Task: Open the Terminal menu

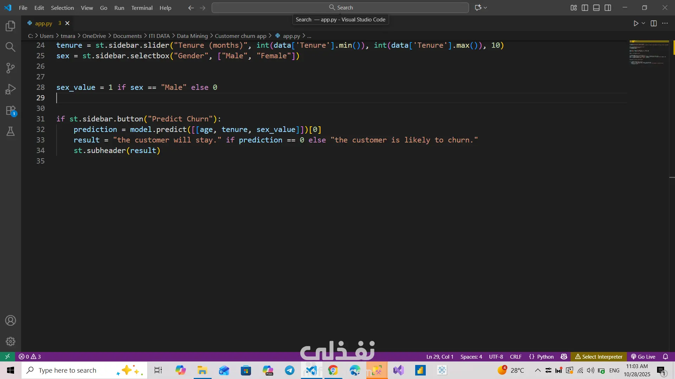Action: point(142,8)
